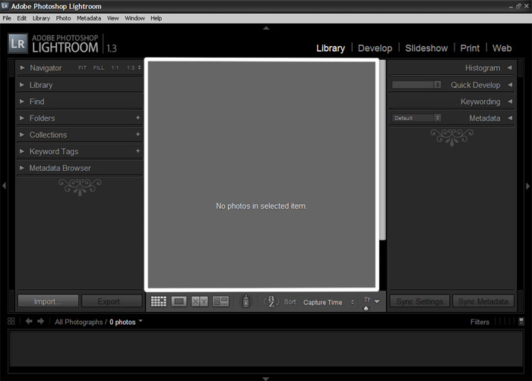Viewport: 532px width, 381px height.
Task: Expand the Folders panel
Action: 22,118
